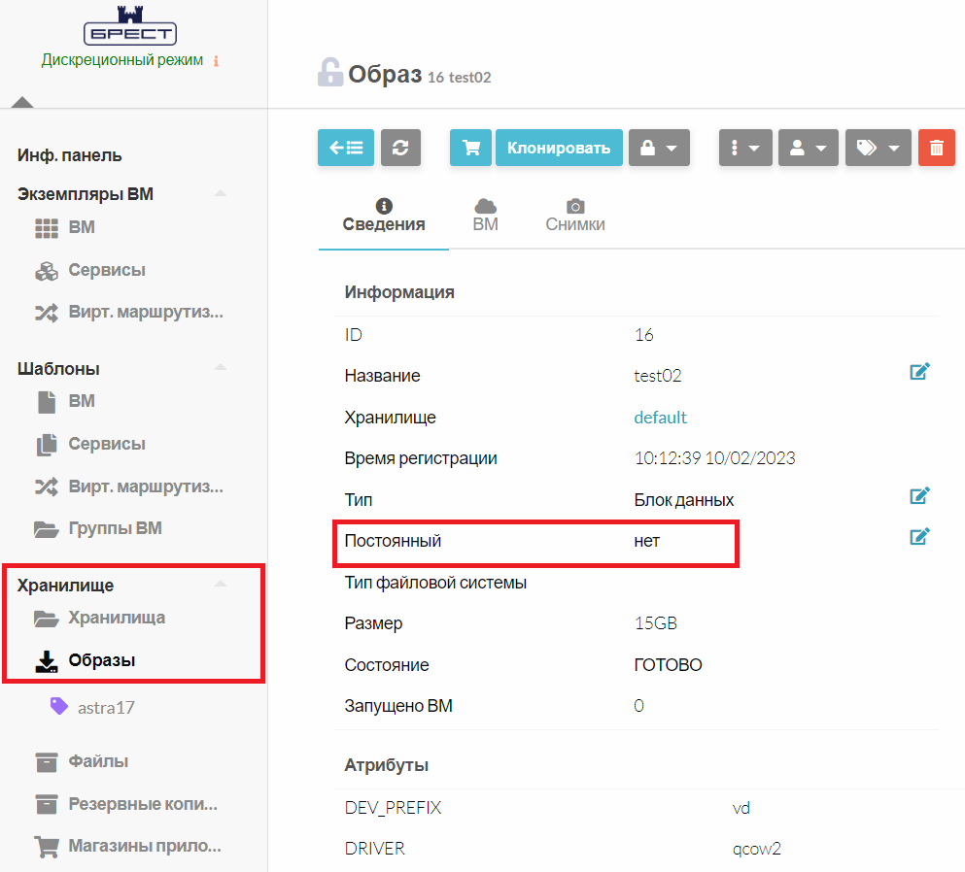Select the astra17 label tag
Image resolution: width=965 pixels, height=872 pixels.
[x=105, y=708]
